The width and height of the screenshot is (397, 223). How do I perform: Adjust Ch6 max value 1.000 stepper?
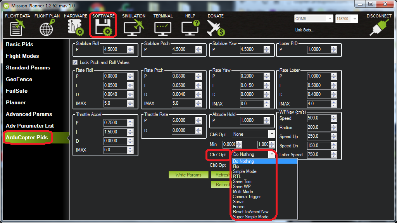(272, 144)
